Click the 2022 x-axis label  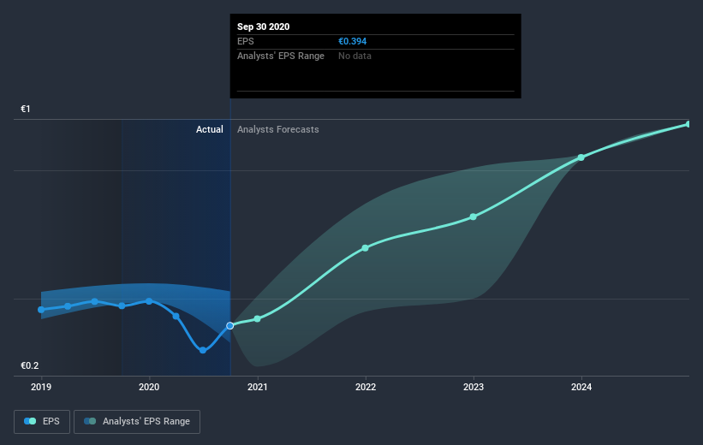tap(366, 387)
